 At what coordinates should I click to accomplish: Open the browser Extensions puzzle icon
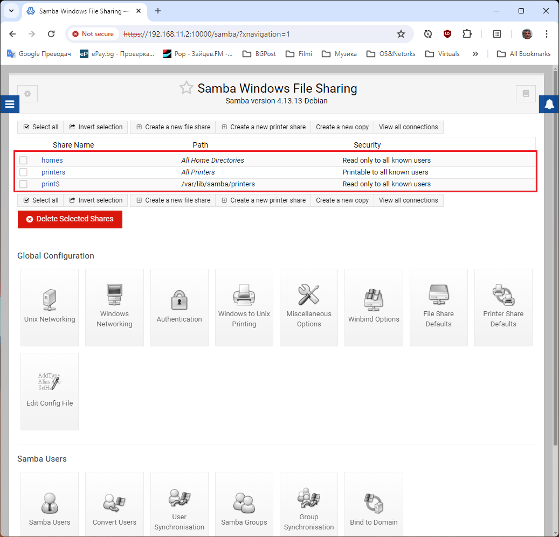[x=467, y=34]
